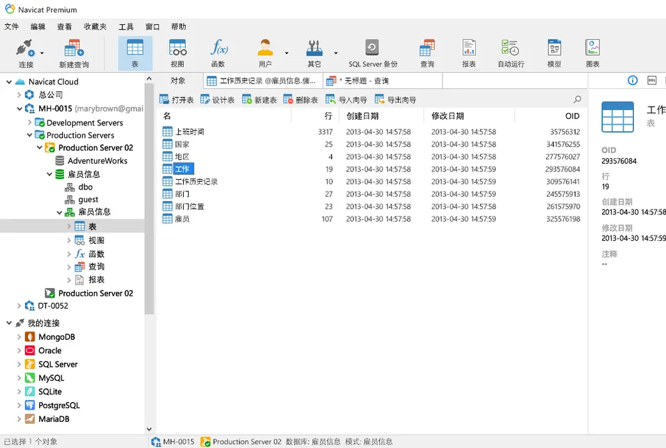Click the 导入向导 button
666x448 pixels.
coord(346,100)
